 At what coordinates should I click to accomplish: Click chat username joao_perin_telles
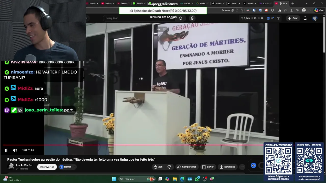[44, 110]
